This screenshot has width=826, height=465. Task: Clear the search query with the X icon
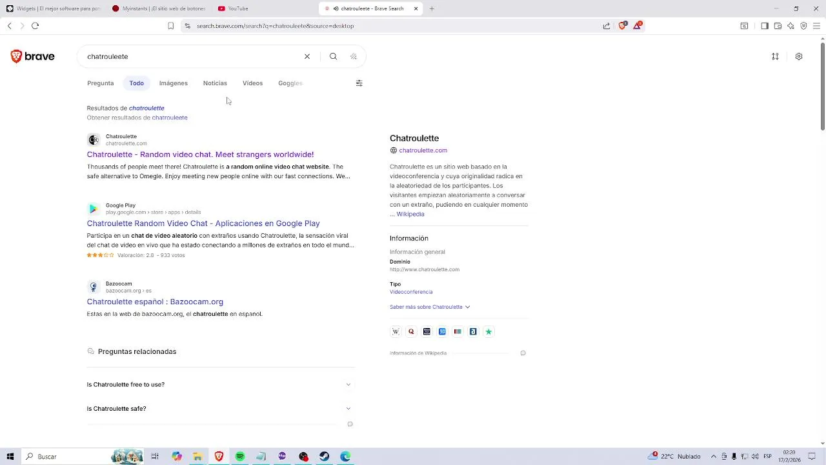pyautogui.click(x=307, y=57)
